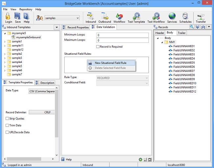The width and height of the screenshot is (214, 168).
Task: Open the Repository menu
Action: pos(26,9)
